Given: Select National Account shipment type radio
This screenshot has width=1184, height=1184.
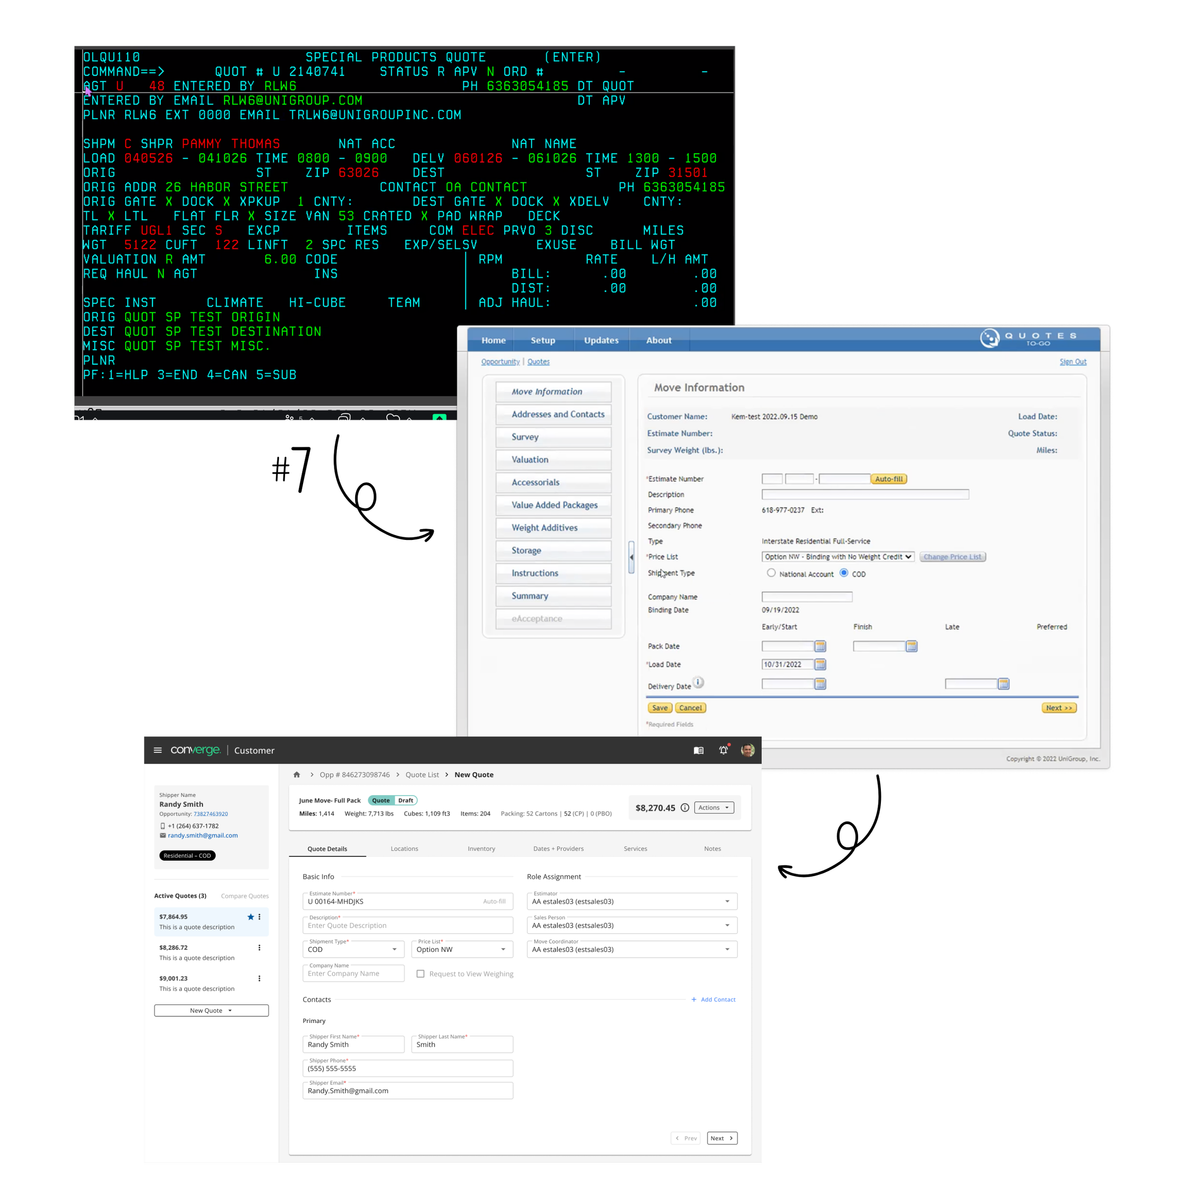Looking at the screenshot, I should (x=771, y=573).
